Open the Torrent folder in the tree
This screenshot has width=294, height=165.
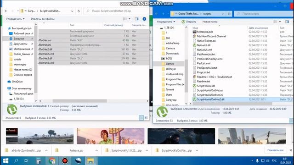(x=168, y=90)
